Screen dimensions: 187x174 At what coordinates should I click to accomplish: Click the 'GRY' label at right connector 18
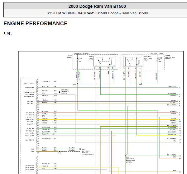coord(175,141)
